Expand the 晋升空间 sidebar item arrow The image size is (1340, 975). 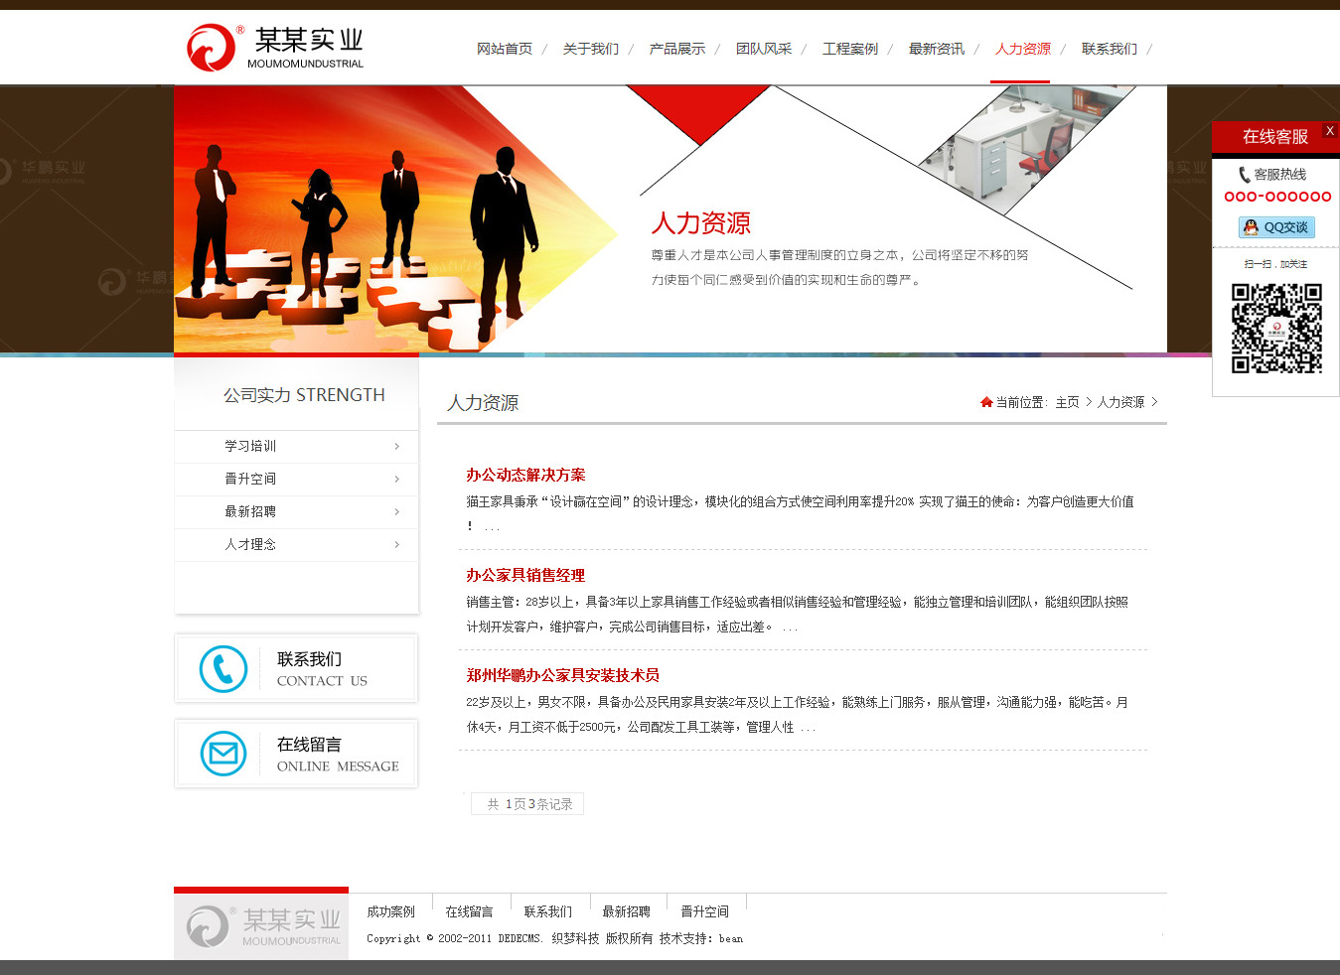[x=396, y=480]
